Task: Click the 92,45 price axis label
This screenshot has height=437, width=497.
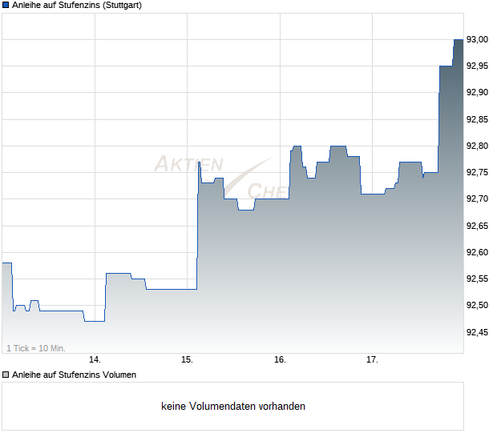Action: [477, 332]
